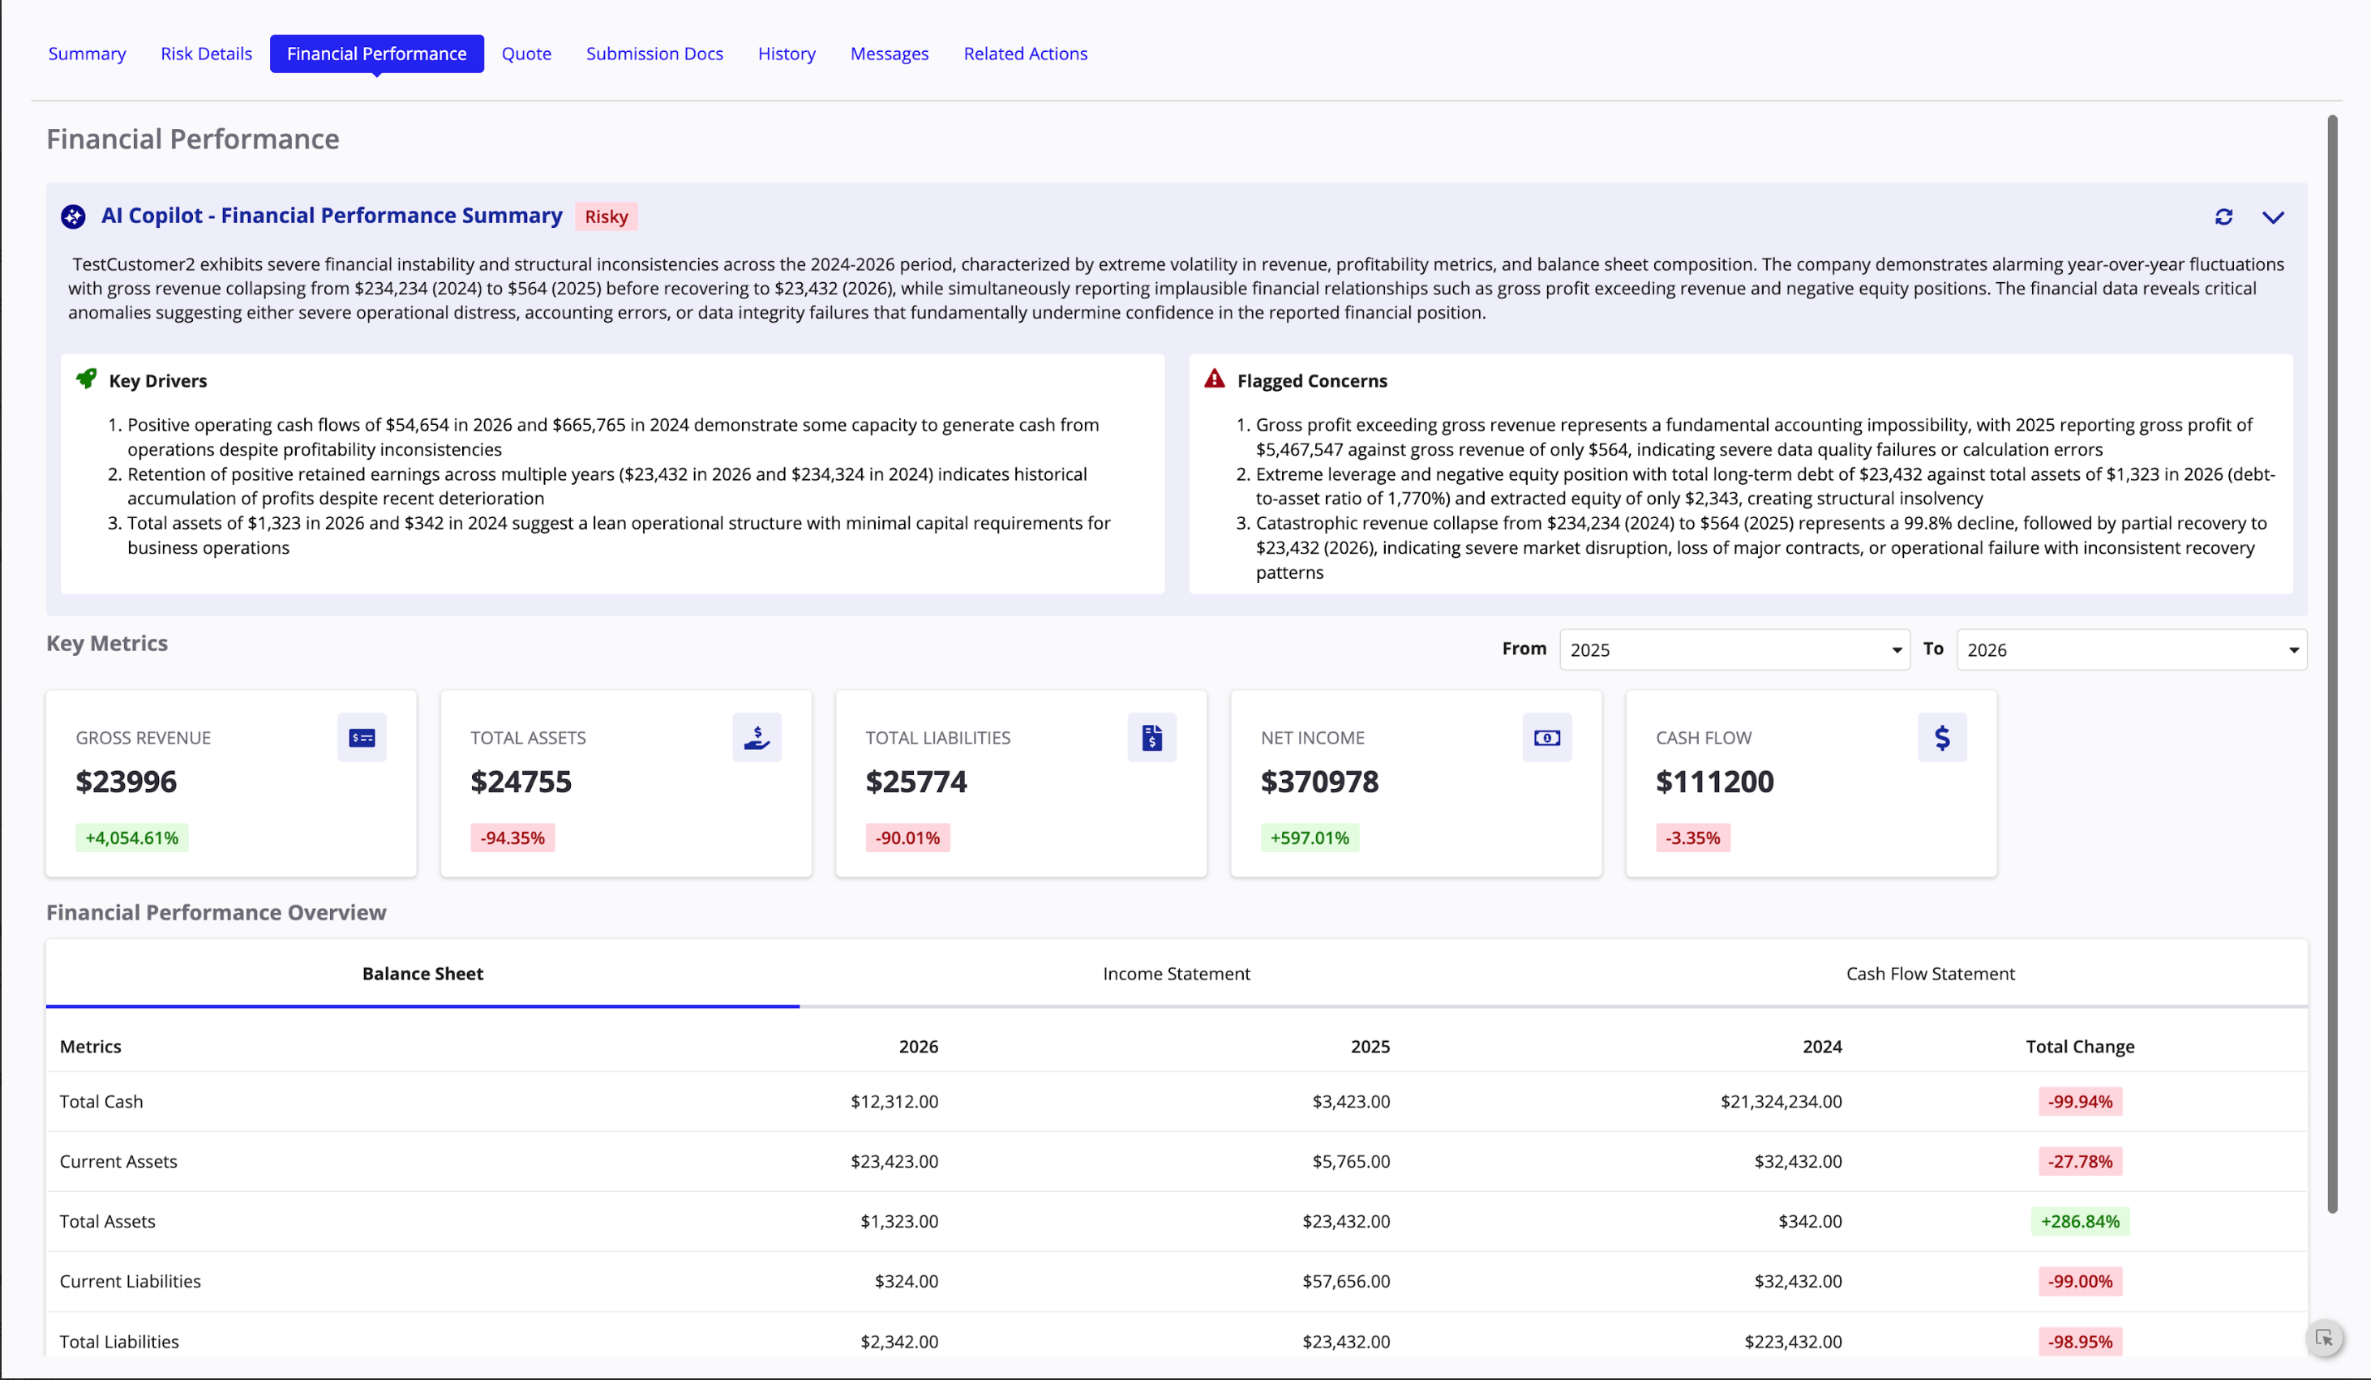The width and height of the screenshot is (2371, 1380).
Task: Open the From year dropdown
Action: (x=1735, y=650)
